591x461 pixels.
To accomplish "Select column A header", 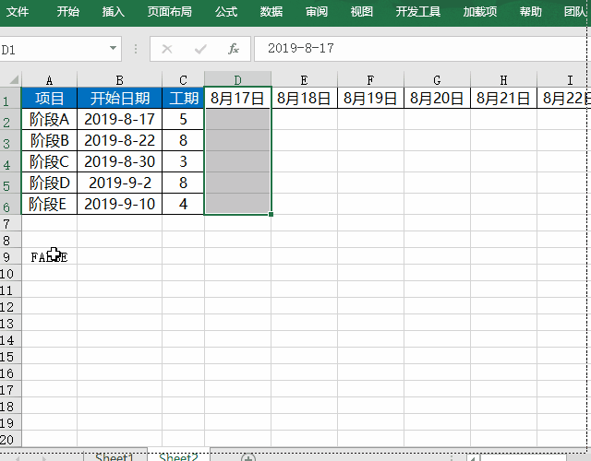I will coord(49,80).
